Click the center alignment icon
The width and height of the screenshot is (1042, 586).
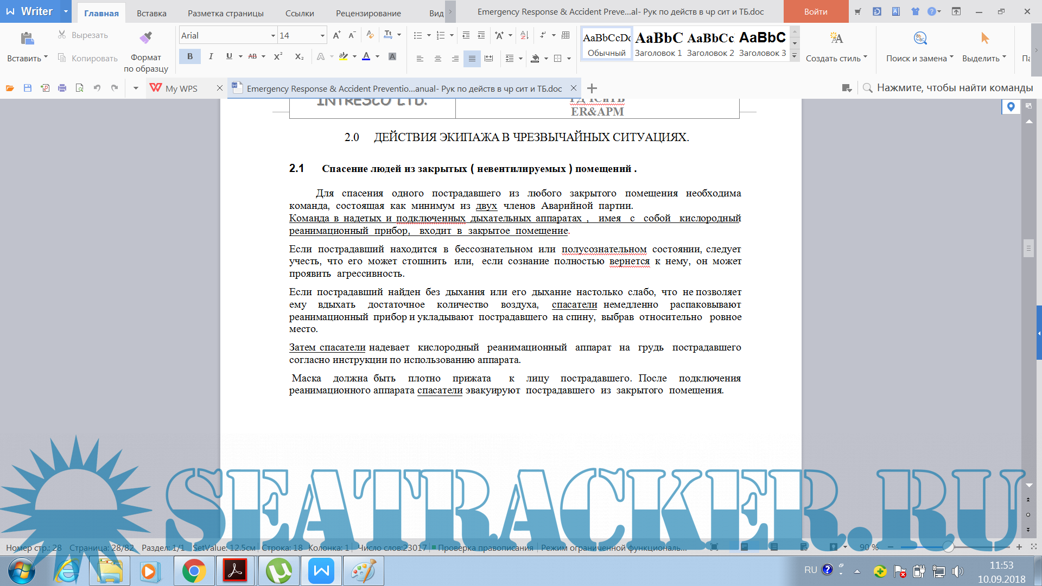437,58
